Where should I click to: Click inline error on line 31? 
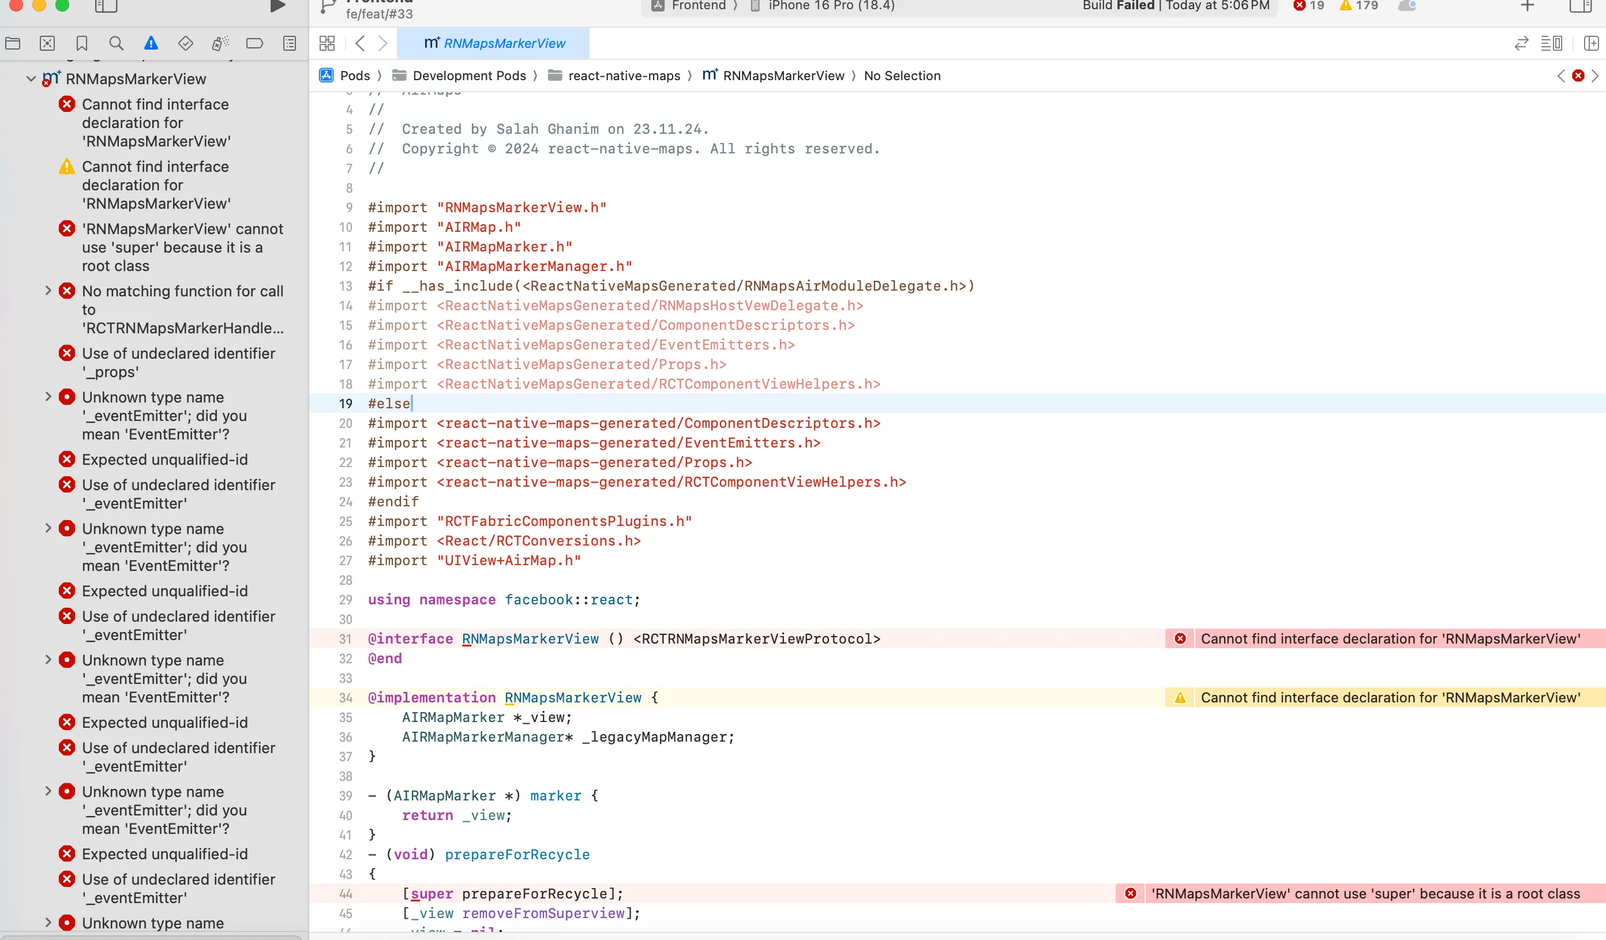(1386, 638)
